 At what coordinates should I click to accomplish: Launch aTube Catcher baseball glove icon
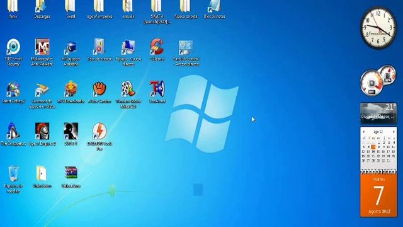(x=99, y=92)
